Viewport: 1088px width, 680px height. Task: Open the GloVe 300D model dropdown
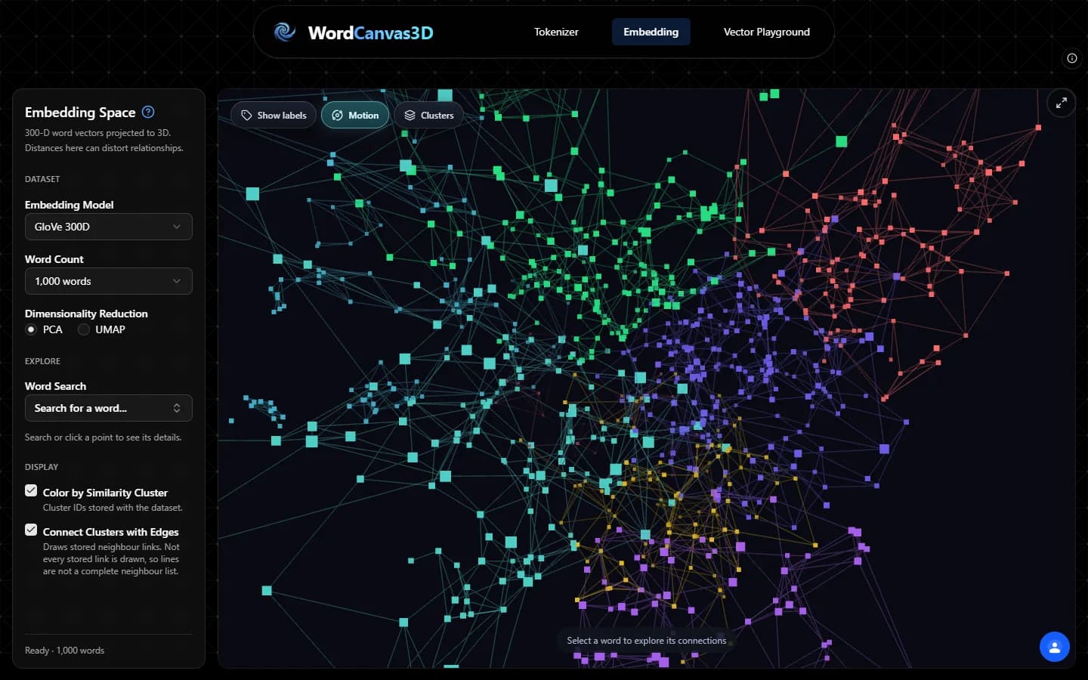click(109, 227)
